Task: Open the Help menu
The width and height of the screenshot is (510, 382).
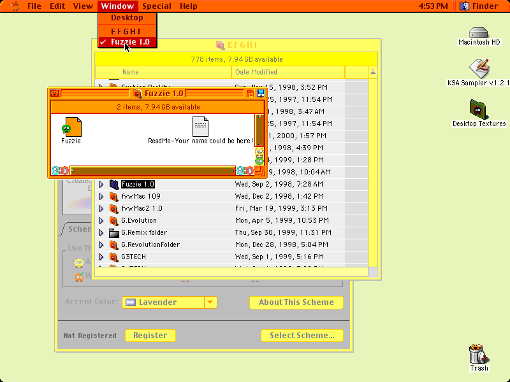Action: click(188, 6)
